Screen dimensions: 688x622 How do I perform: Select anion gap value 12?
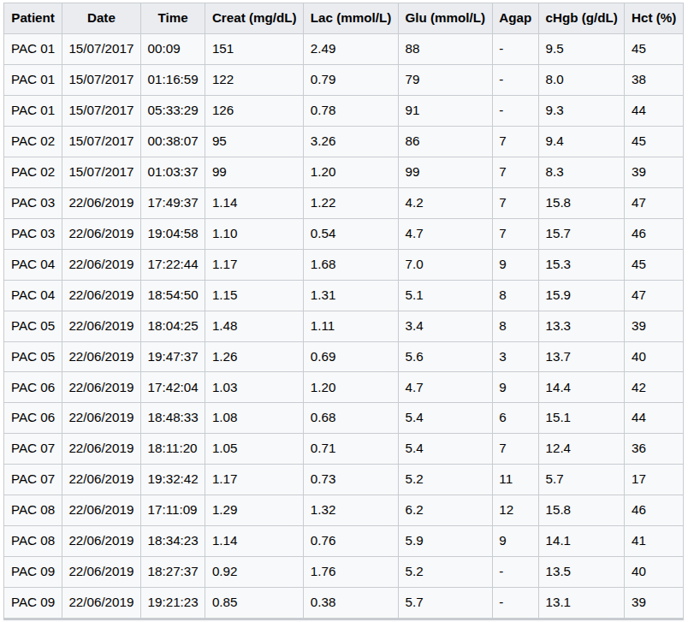pyautogui.click(x=515, y=510)
